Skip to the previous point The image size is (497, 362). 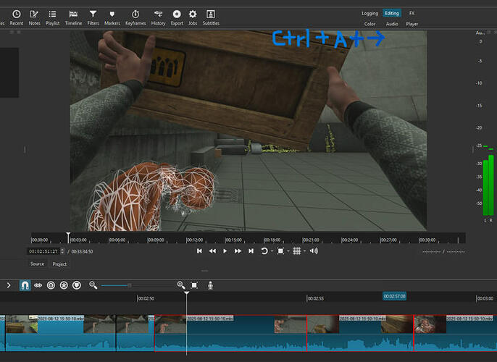199,251
